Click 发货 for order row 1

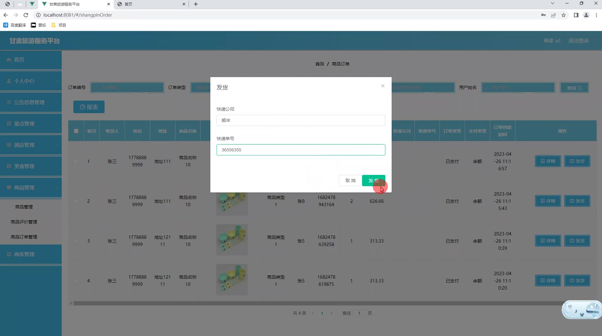coord(577,161)
